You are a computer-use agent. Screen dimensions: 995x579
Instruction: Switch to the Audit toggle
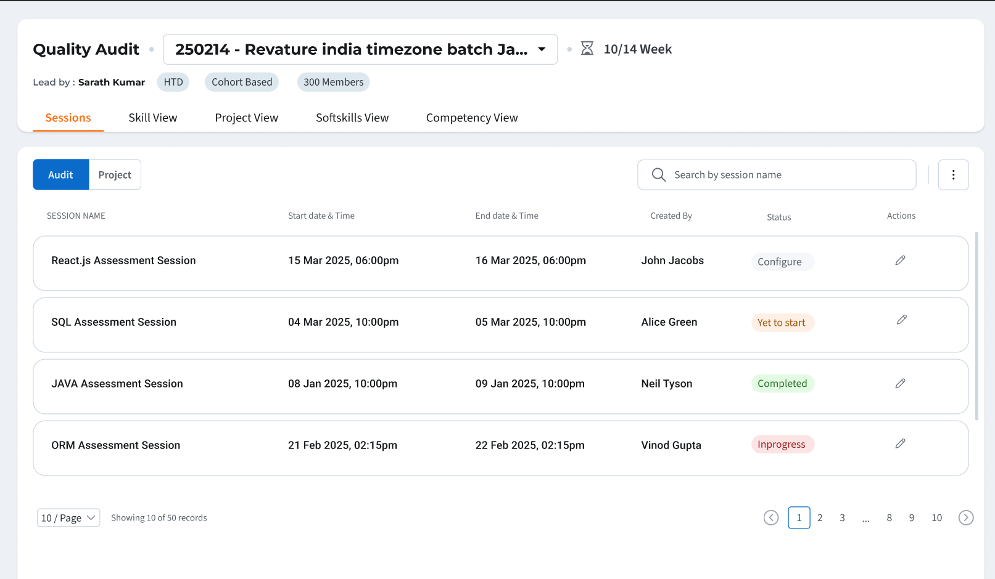pos(60,175)
